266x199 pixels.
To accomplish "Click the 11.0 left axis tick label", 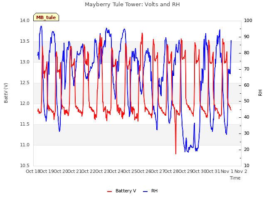I will tap(25, 145).
